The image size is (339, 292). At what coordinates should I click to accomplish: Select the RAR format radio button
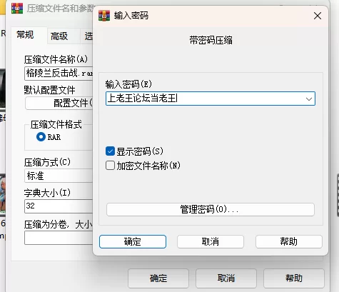41,137
